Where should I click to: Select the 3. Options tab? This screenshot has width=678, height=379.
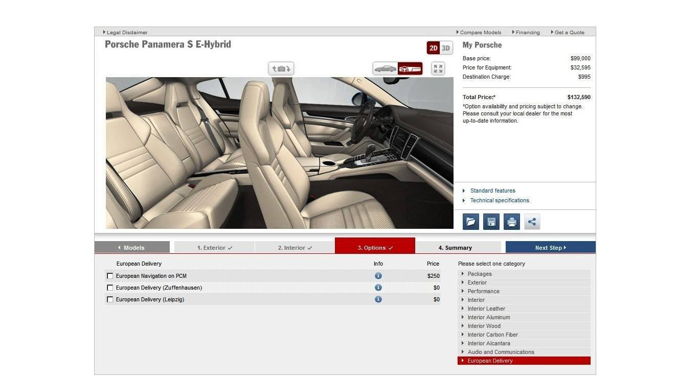pyautogui.click(x=375, y=246)
